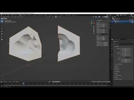Click the zoom view icon below navigation gizmo
The width and height of the screenshot is (134, 100).
pyautogui.click(x=94, y=27)
